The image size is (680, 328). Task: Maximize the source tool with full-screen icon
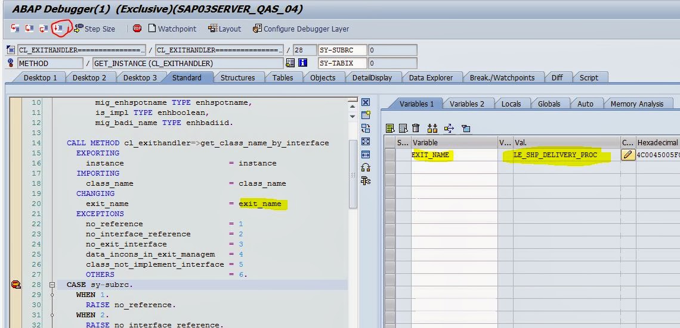(366, 142)
